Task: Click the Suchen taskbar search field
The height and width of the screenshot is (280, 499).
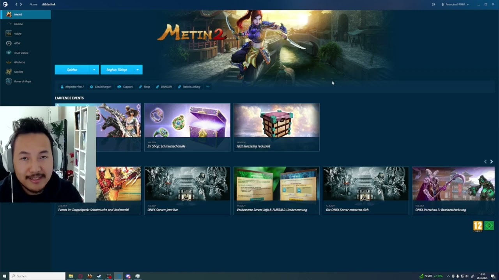Action: pos(37,276)
